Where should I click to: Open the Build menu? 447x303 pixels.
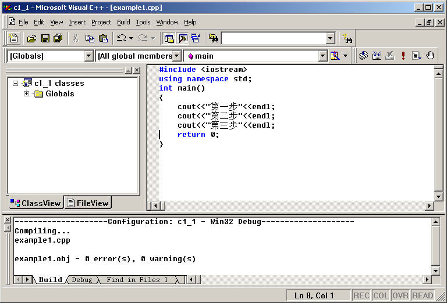point(123,22)
